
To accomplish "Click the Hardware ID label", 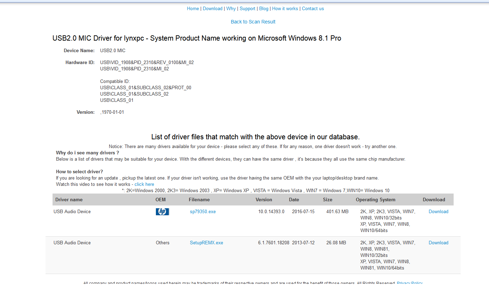I will tap(80, 63).
